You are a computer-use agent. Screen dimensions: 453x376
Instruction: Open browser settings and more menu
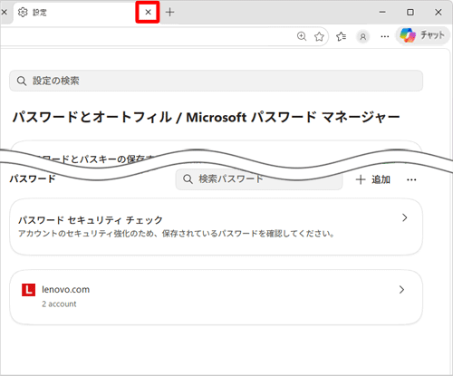pyautogui.click(x=385, y=36)
